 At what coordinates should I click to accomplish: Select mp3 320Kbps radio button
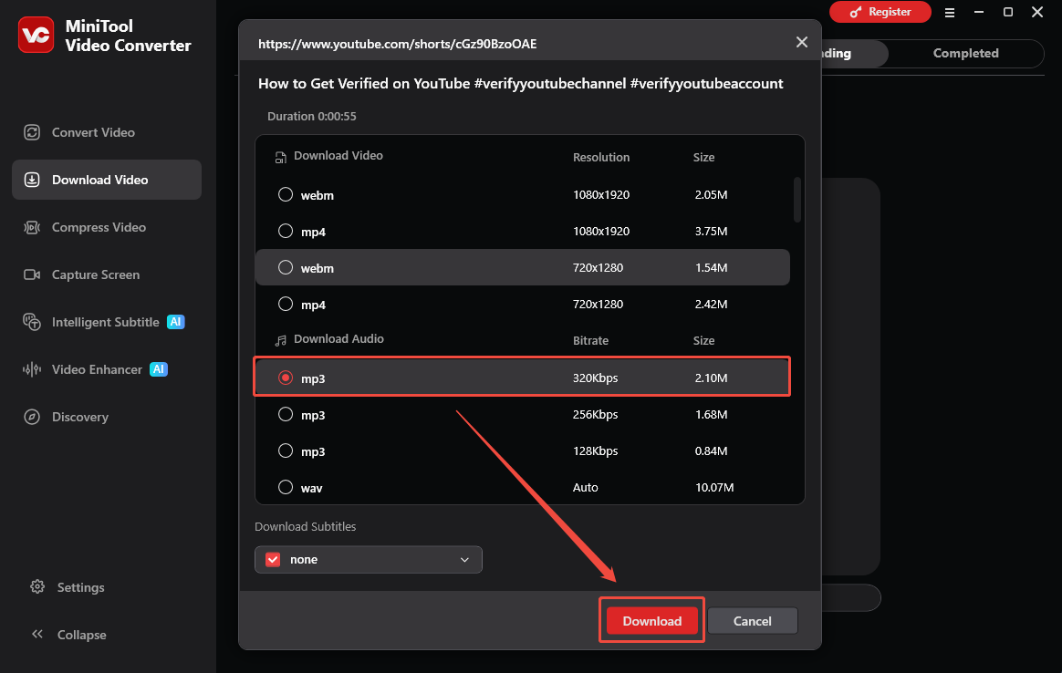point(286,378)
